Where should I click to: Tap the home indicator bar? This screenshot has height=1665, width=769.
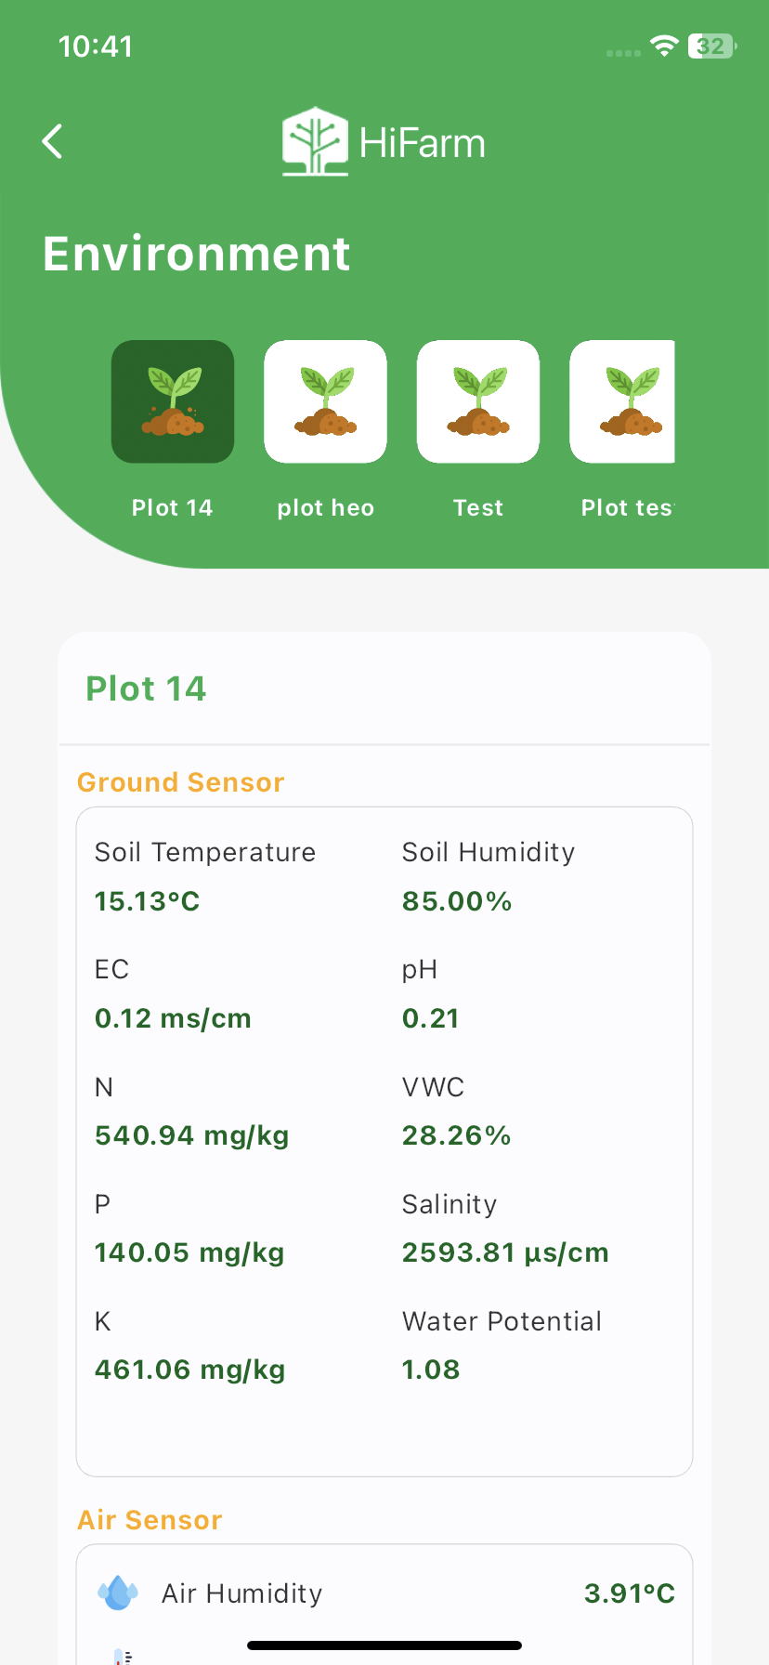click(384, 1645)
